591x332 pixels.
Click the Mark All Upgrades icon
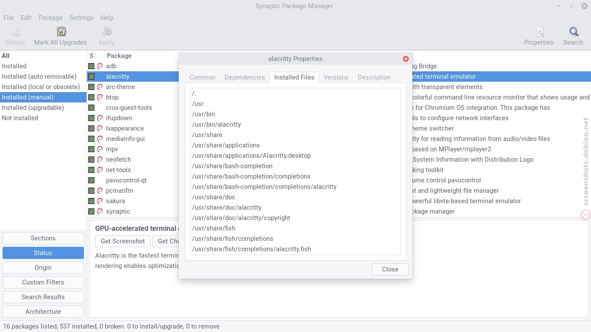click(61, 32)
